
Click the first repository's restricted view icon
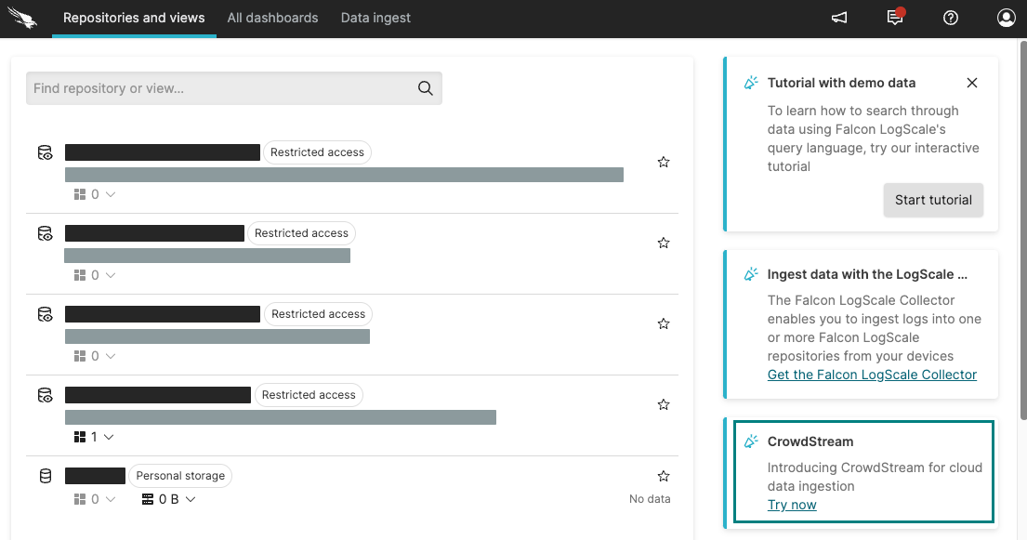coord(46,152)
